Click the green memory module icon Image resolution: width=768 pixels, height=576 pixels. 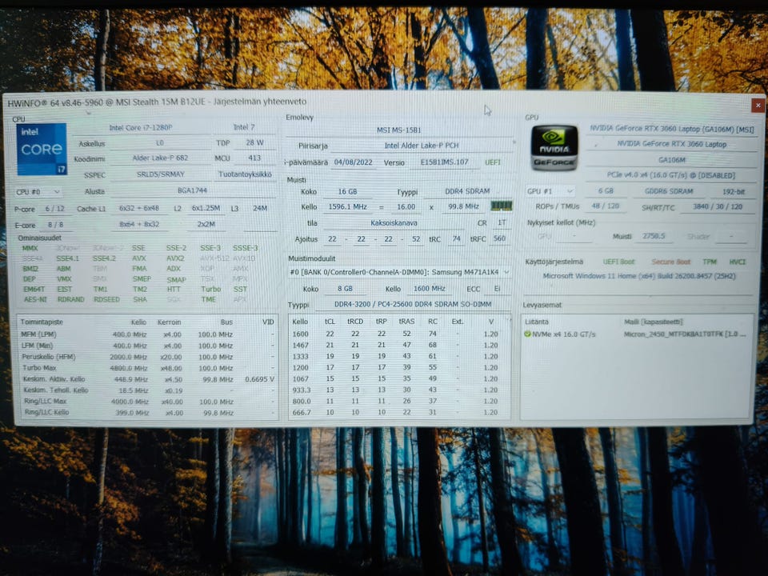[501, 206]
